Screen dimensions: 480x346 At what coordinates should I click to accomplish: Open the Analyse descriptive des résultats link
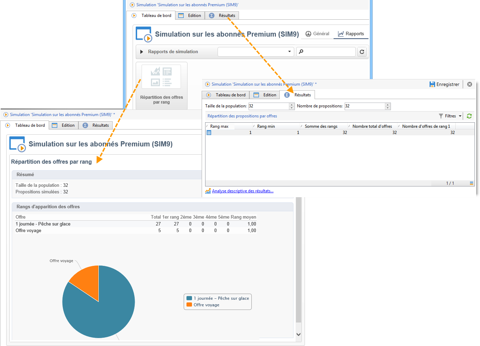(x=243, y=191)
